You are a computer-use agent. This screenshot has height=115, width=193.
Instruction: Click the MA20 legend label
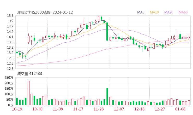pos(169,12)
